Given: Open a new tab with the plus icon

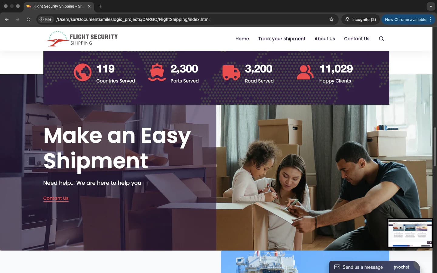Looking at the screenshot, I should click(x=100, y=6).
